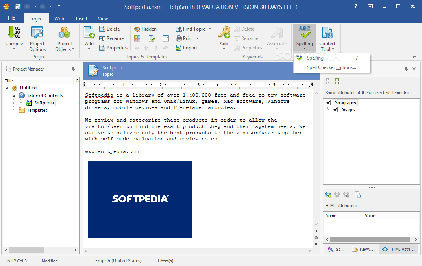Open the quick access toolbar customize arrow
Screen dimensions: 422x266
click(x=59, y=6)
